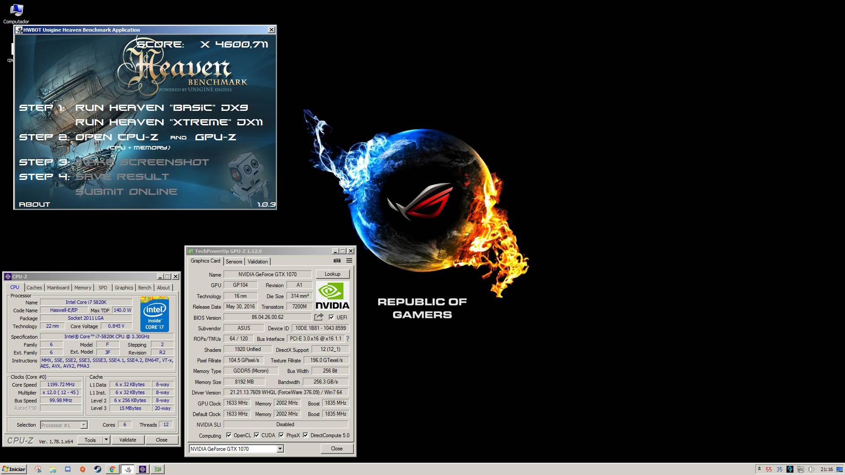Click the CPU-Z Specification field
845x475 pixels.
107,336
